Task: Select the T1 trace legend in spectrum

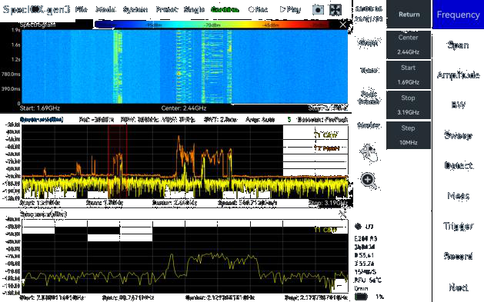Action: pyautogui.click(x=326, y=135)
